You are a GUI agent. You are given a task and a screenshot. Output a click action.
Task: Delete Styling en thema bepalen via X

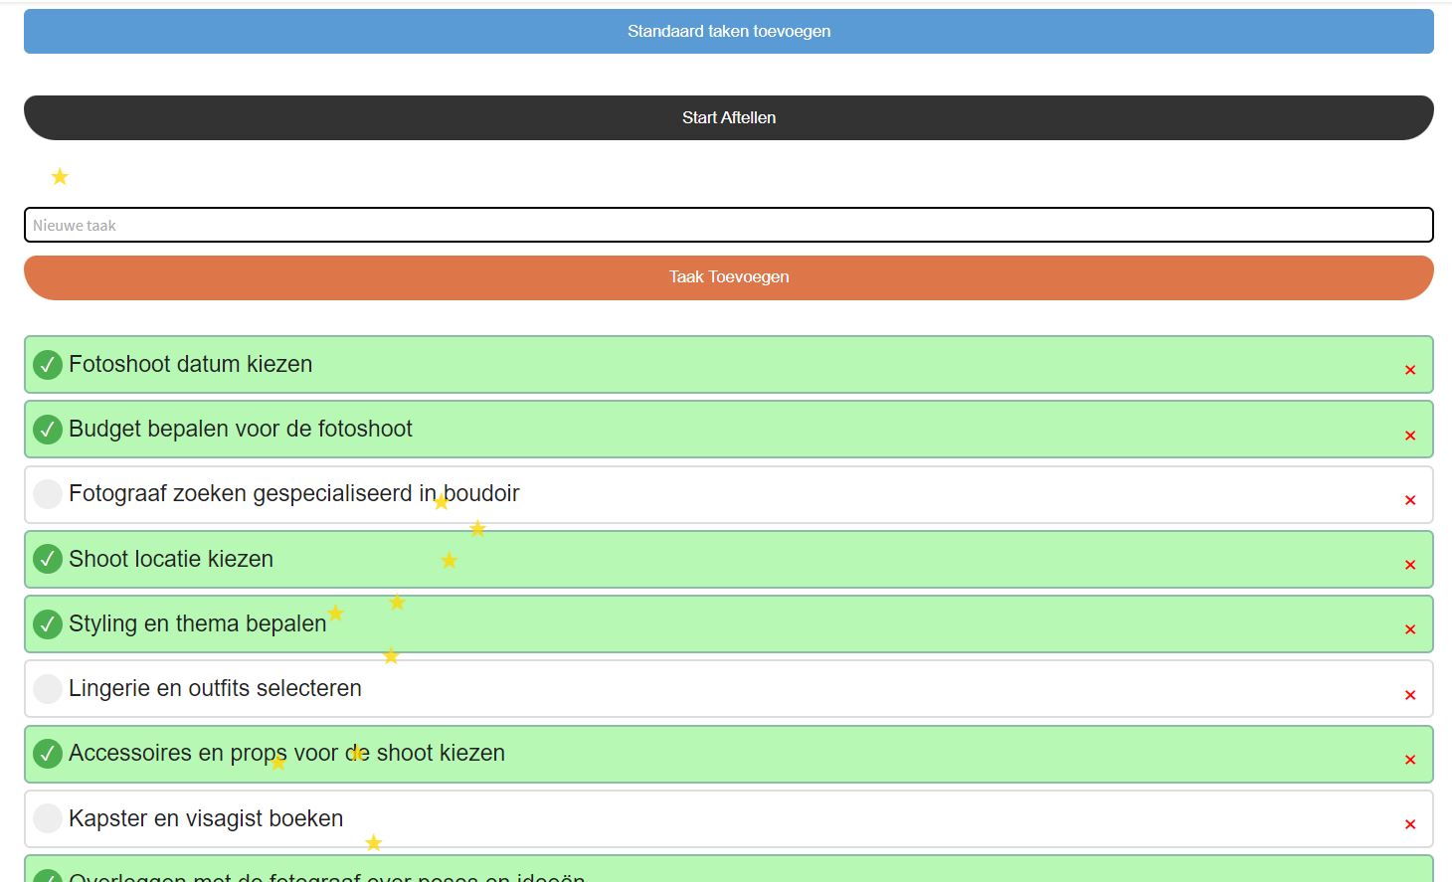point(1410,629)
